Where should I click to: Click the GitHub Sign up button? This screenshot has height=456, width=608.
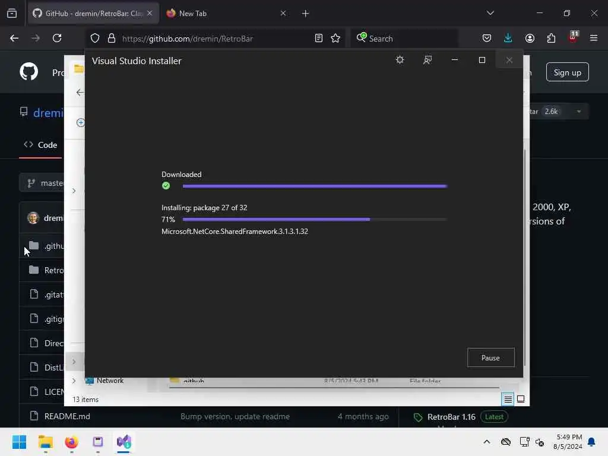tap(567, 72)
